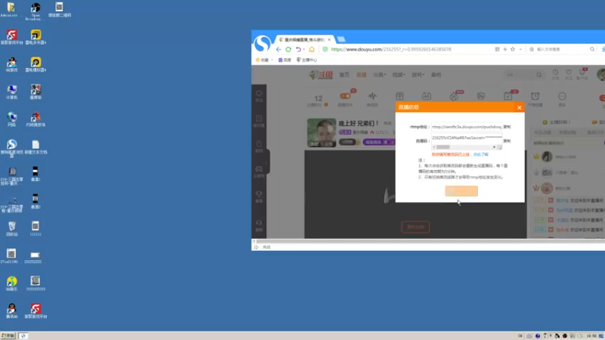Viewport: 605px width, 340px height.
Task: Switch to the 首页 home nav item
Action: coord(344,75)
